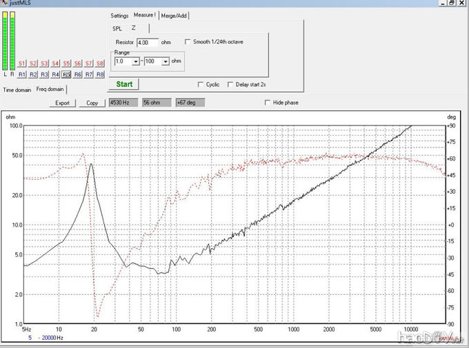
Task: Switch to the Settings tab
Action: click(x=119, y=15)
